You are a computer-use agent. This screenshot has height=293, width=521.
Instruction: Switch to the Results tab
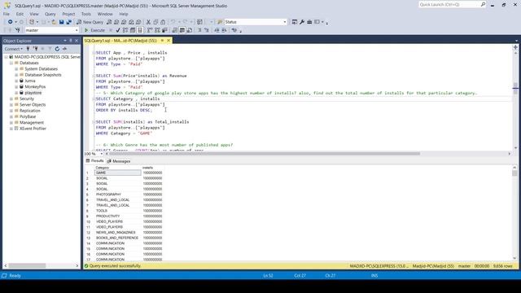(94, 161)
